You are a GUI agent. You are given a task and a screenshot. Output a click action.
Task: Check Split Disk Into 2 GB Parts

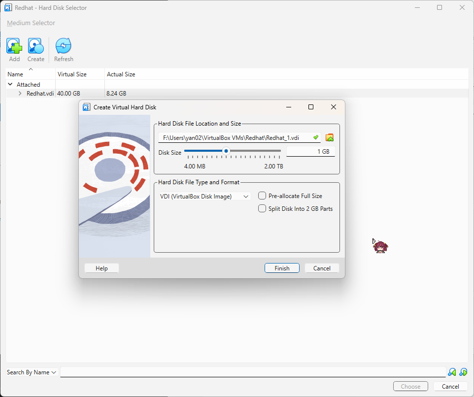[262, 208]
